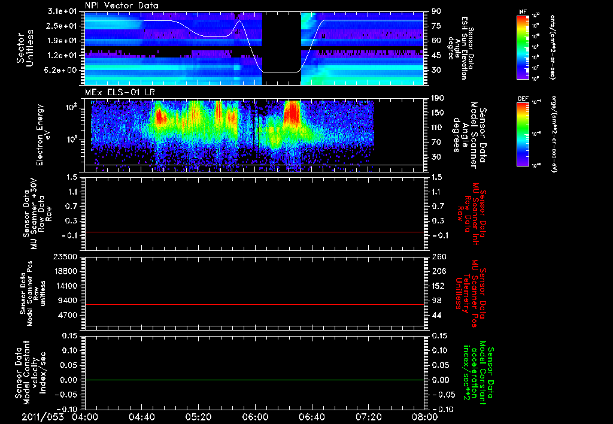Click the '190' scanner angle axis value
The height and width of the screenshot is (424, 613).
(x=439, y=98)
